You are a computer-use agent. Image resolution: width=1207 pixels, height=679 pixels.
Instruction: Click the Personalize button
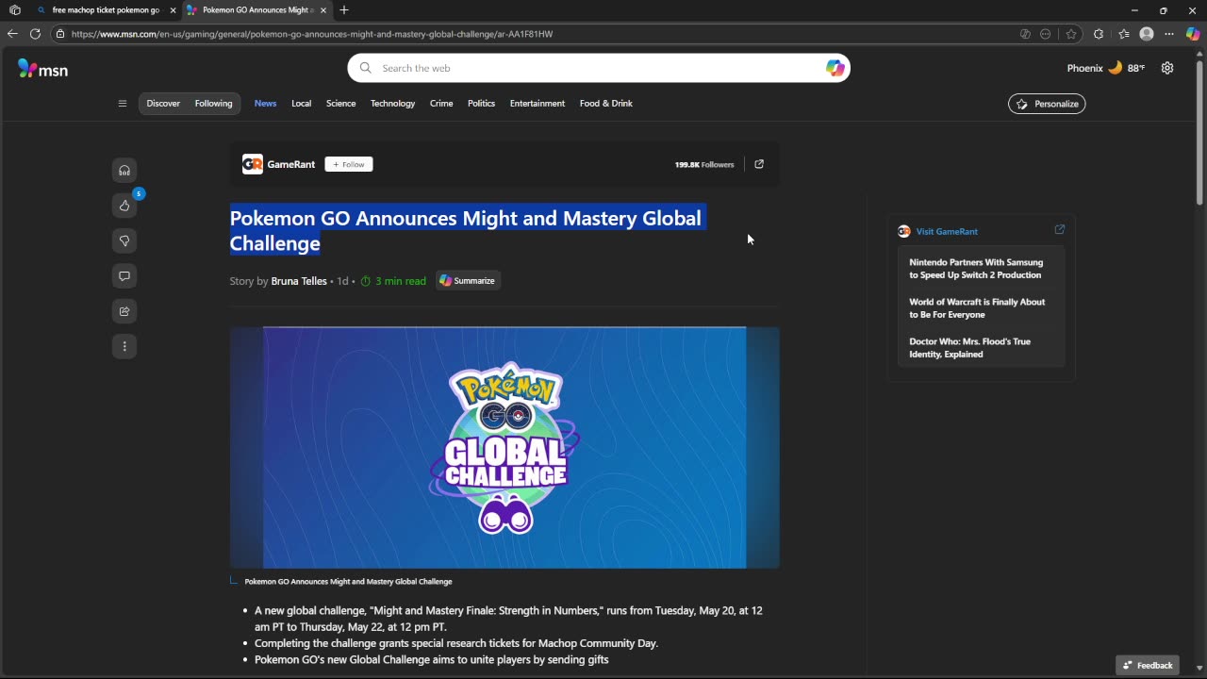click(x=1047, y=104)
